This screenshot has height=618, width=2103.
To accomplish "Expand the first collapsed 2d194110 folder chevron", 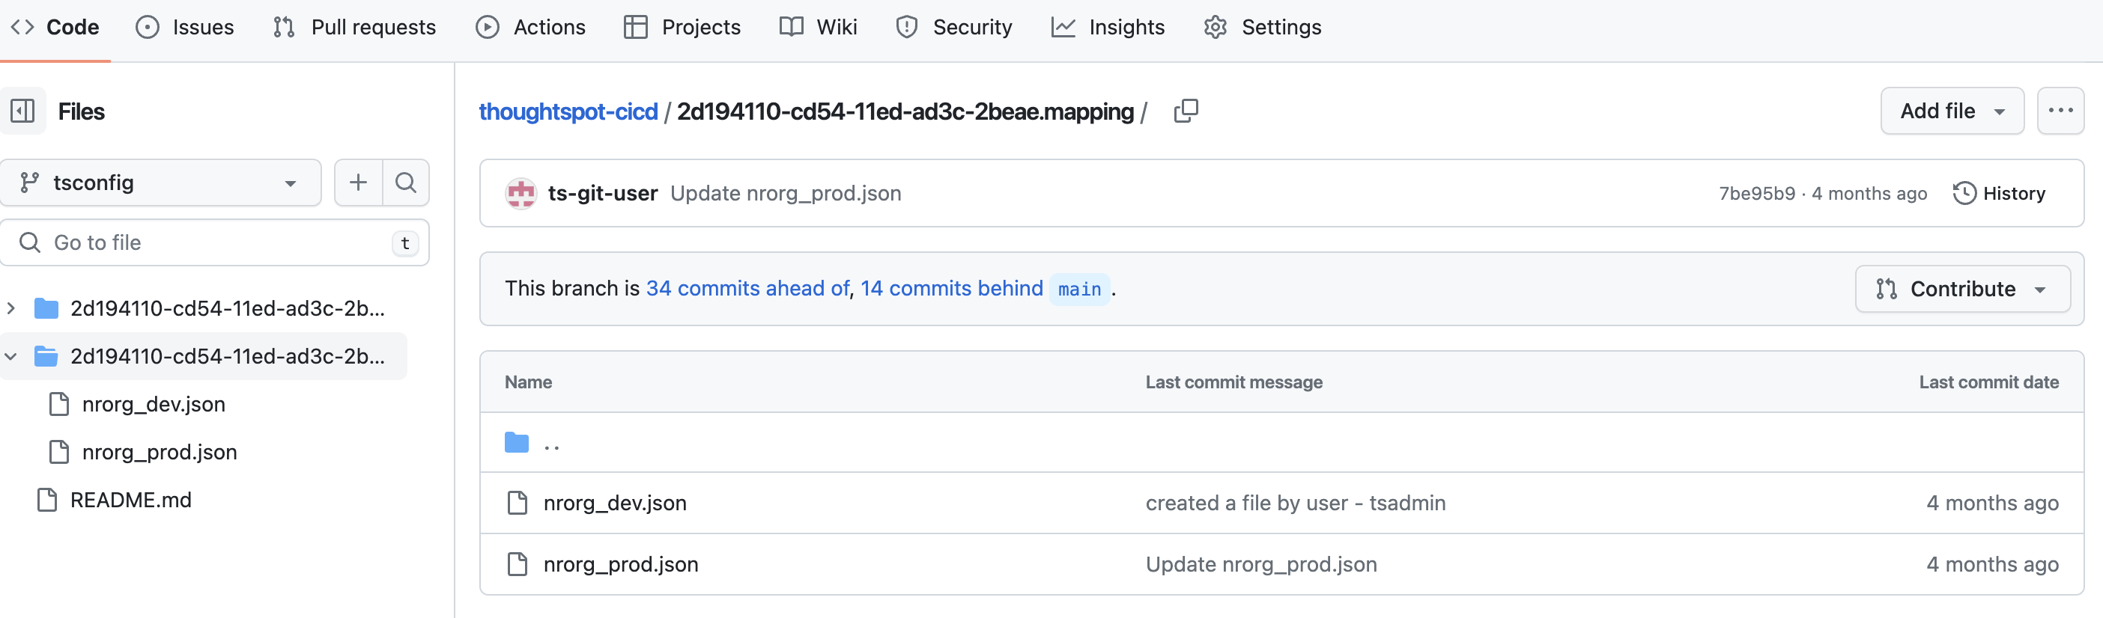I will (11, 308).
